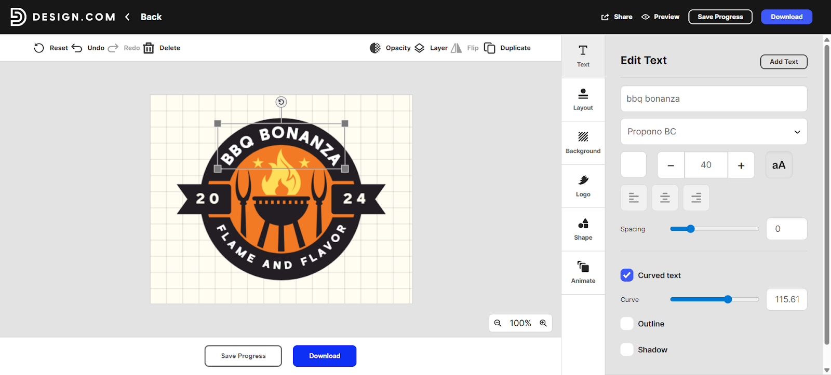Uncheck the Curved text checkbox
The image size is (831, 375).
click(627, 275)
